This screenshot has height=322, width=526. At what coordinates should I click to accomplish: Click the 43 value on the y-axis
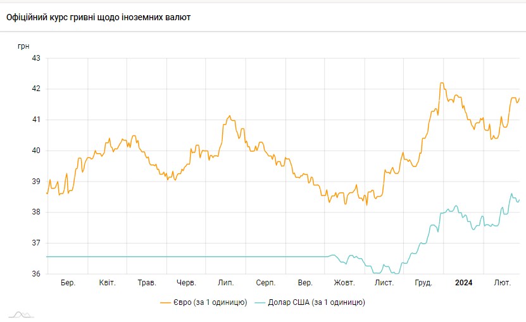coord(35,58)
